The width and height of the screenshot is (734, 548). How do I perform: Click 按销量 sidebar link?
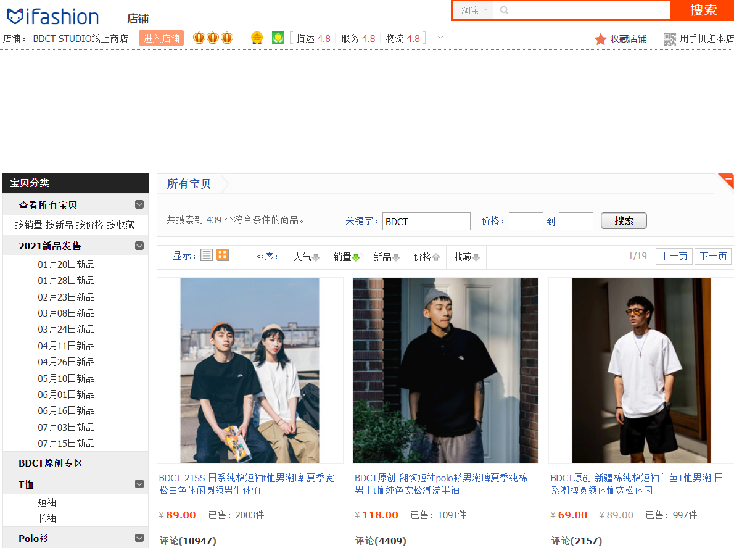click(28, 225)
